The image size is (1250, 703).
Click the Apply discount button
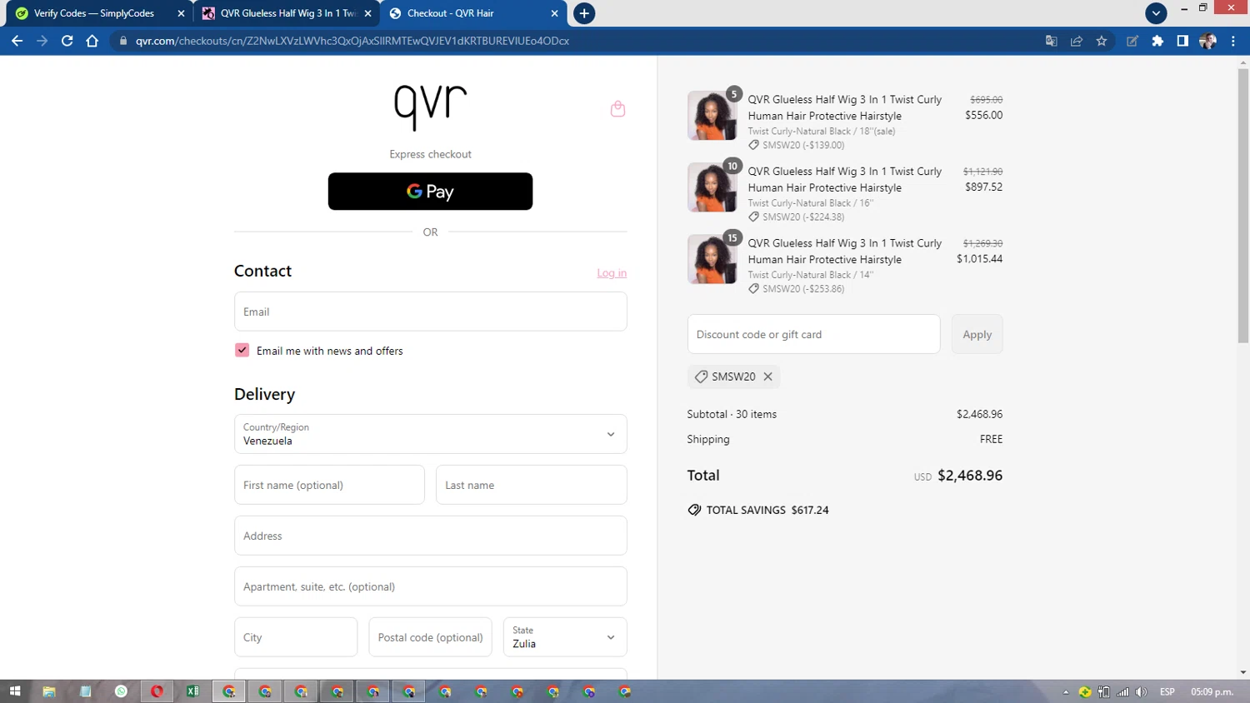(x=977, y=334)
